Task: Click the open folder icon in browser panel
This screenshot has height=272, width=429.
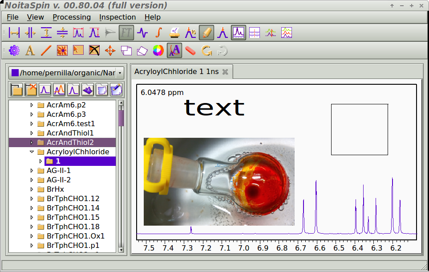Action: [x=17, y=90]
